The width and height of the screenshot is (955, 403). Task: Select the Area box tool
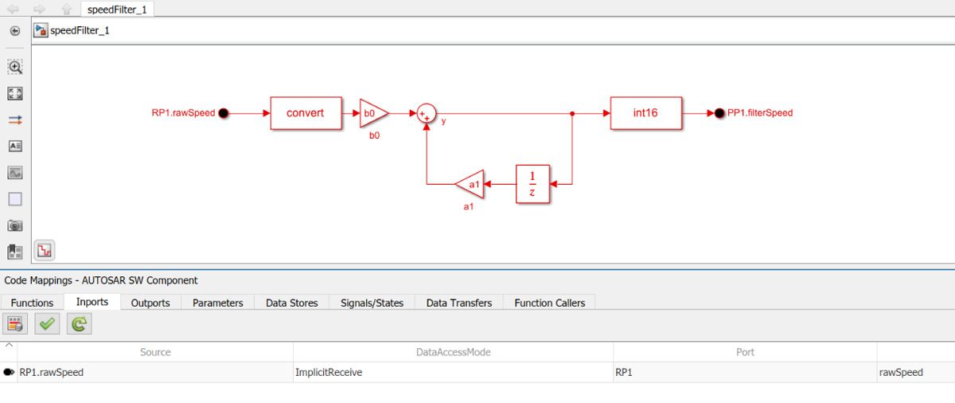click(x=14, y=199)
